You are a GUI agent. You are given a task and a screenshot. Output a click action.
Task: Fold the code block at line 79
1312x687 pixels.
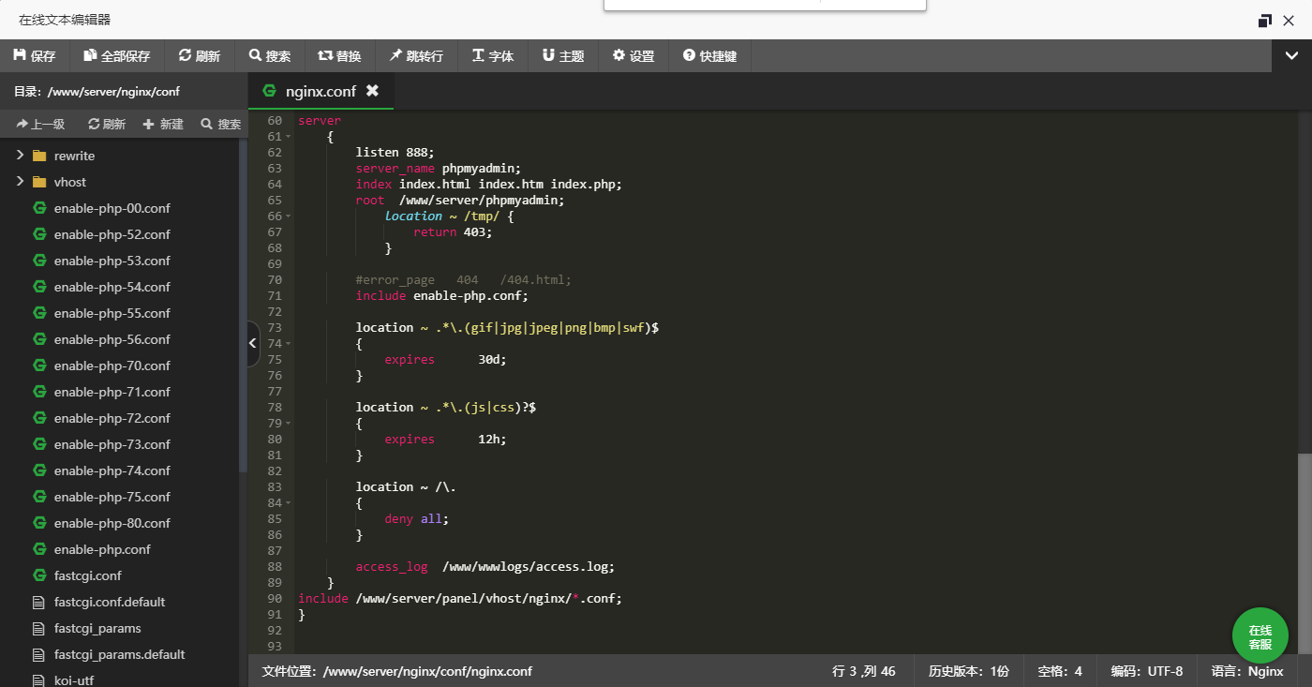[x=289, y=424]
